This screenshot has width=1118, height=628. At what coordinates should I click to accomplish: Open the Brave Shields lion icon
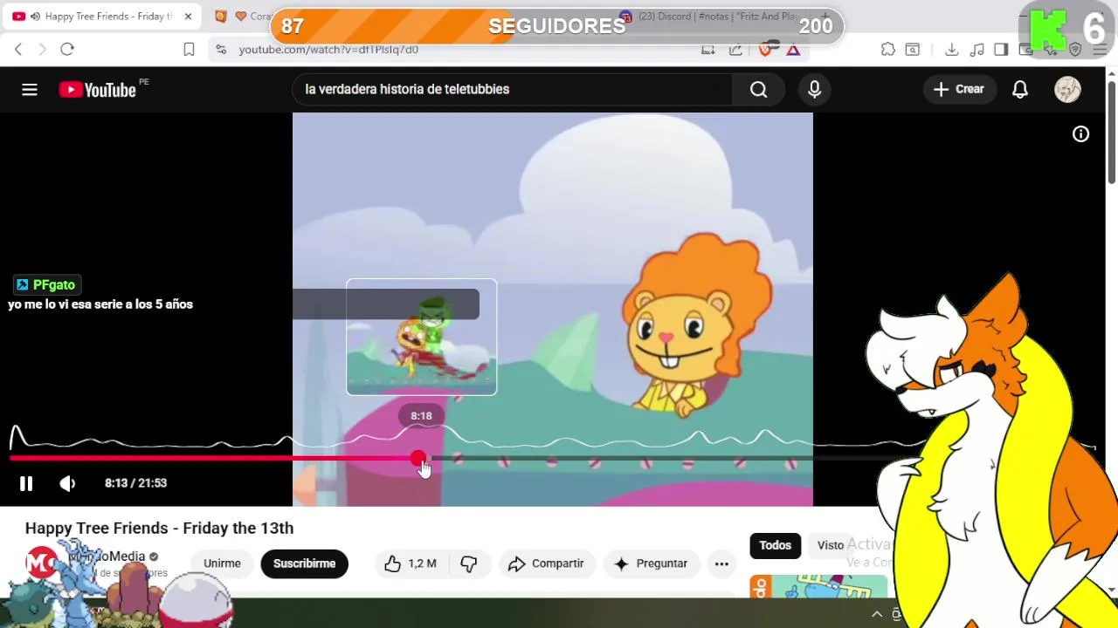click(766, 50)
